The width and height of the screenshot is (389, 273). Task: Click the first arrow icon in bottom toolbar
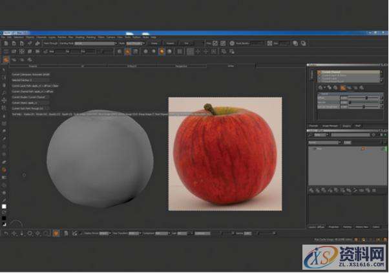coord(6,232)
